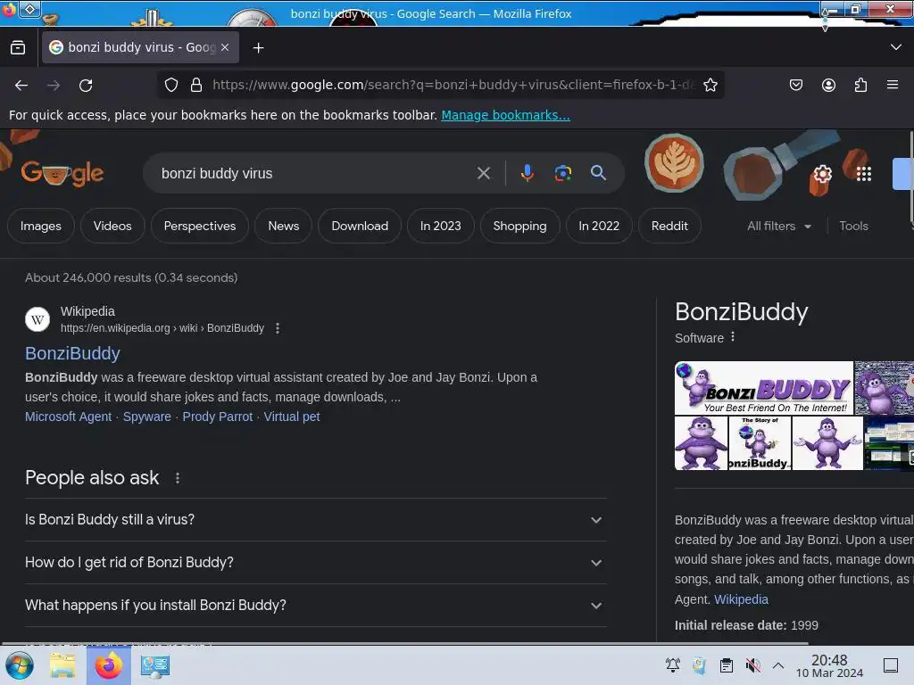Open more options for Wikipedia result

(278, 328)
